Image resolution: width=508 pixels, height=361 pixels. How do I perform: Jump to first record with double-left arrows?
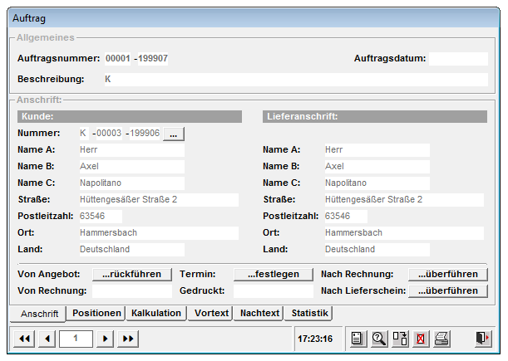[24, 339]
